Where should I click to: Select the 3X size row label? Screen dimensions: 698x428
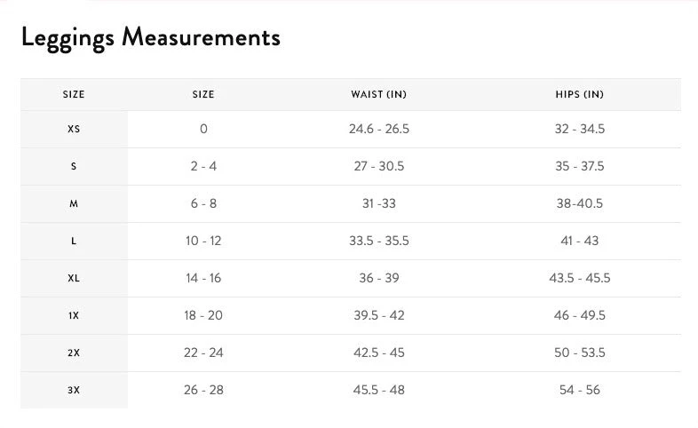click(74, 390)
